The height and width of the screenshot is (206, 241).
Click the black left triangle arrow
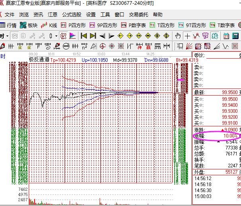click(x=102, y=36)
